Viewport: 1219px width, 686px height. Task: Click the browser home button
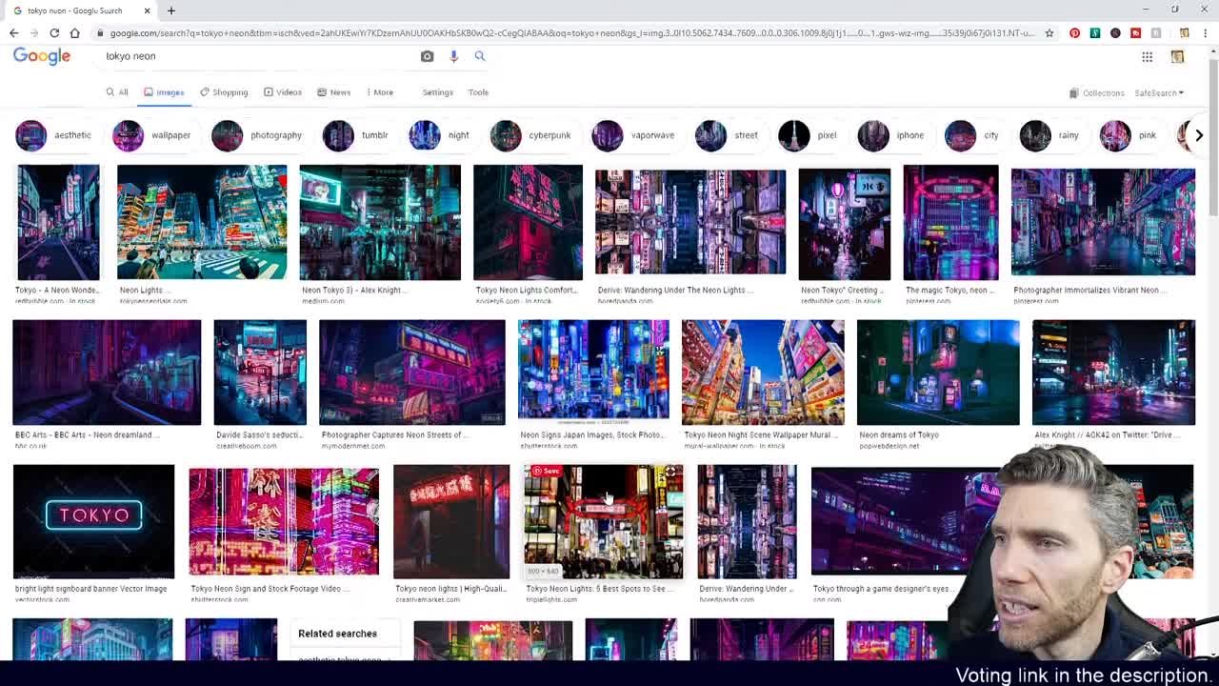point(74,33)
